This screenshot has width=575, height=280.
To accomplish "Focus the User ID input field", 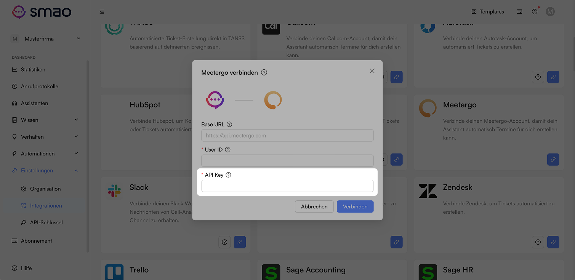I will 287,161.
